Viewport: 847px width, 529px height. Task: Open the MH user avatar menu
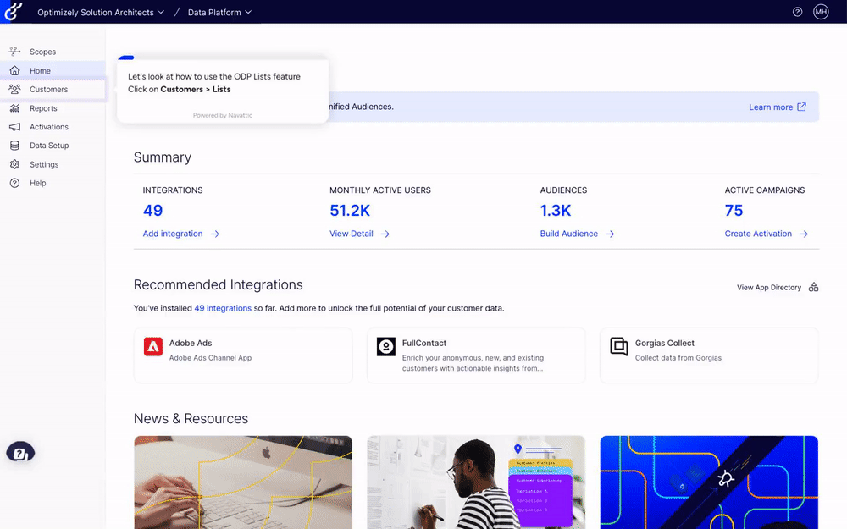pos(821,12)
